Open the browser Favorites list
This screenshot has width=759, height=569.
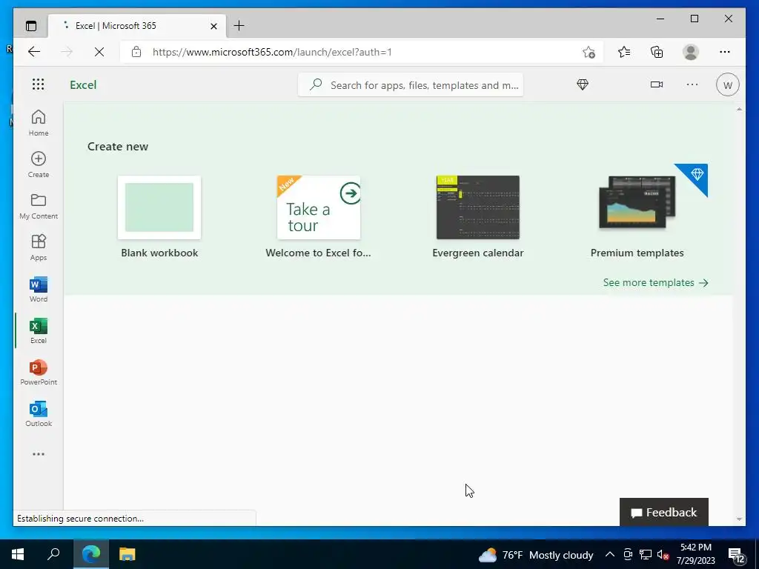point(624,52)
